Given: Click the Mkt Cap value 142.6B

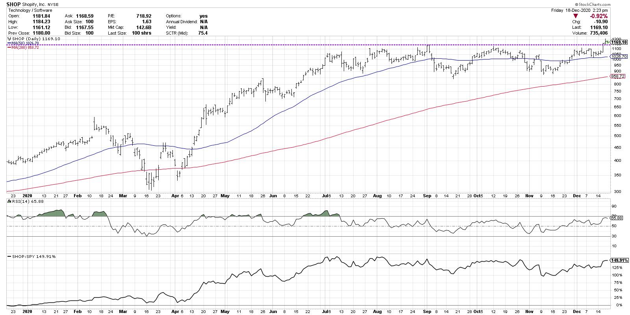Looking at the screenshot, I should tap(144, 28).
